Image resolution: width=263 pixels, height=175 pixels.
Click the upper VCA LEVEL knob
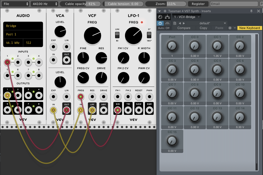[60, 31]
